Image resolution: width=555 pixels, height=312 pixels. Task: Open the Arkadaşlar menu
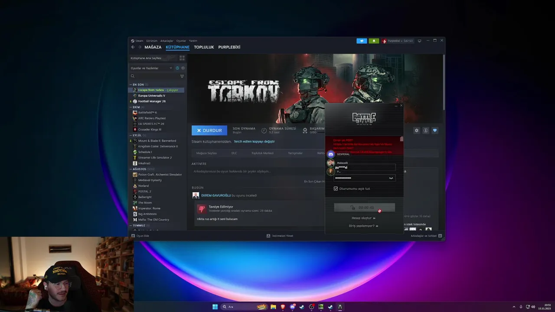pyautogui.click(x=167, y=41)
